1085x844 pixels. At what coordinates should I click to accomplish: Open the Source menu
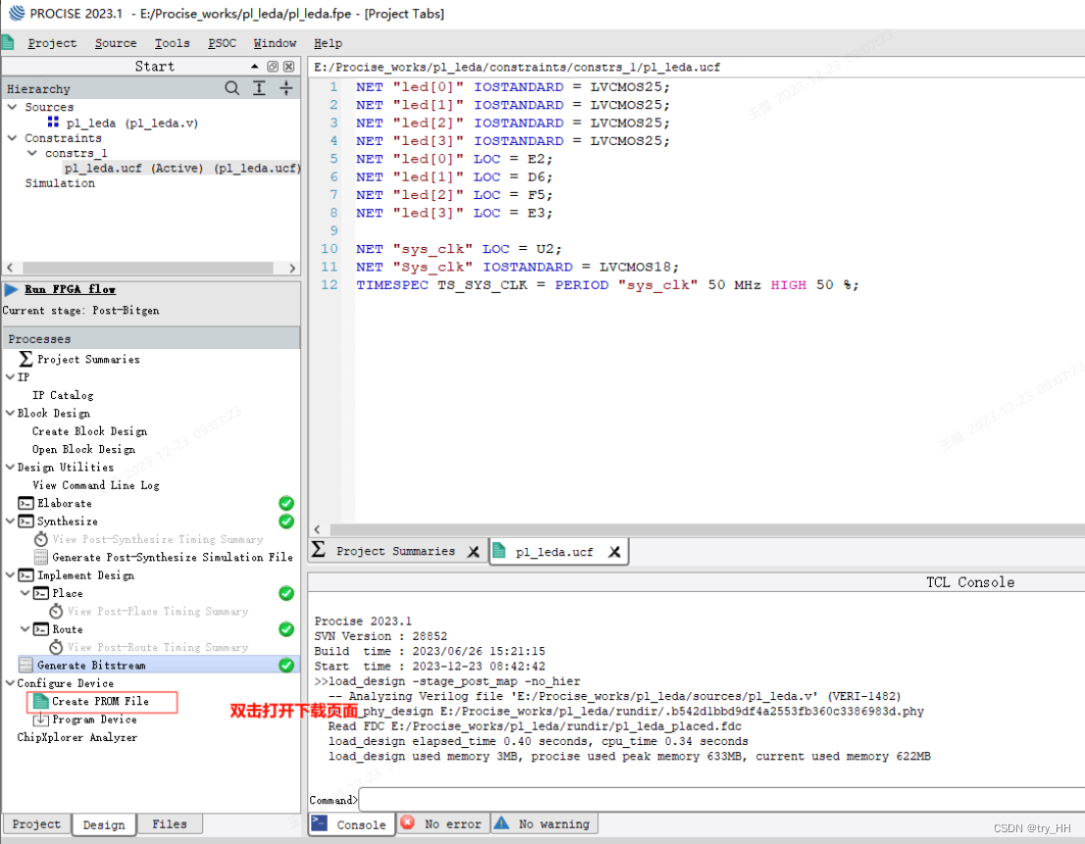[116, 43]
